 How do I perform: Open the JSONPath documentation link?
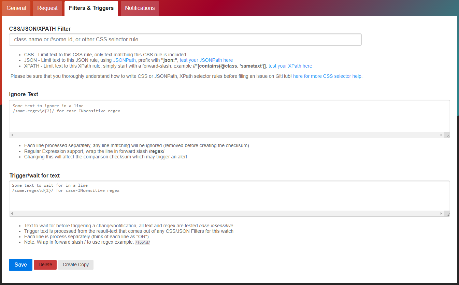123,60
